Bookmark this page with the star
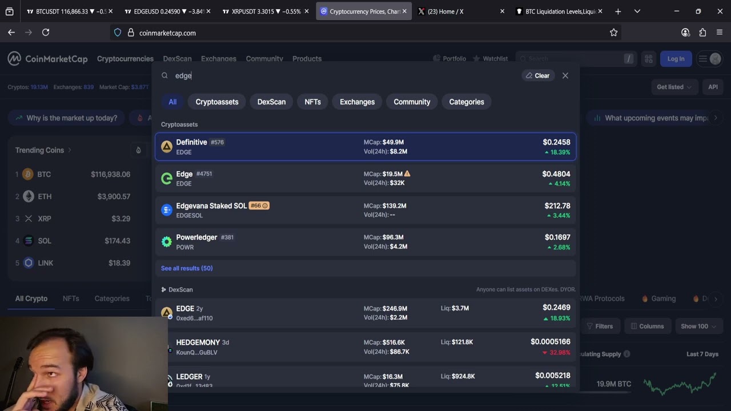 pyautogui.click(x=613, y=33)
